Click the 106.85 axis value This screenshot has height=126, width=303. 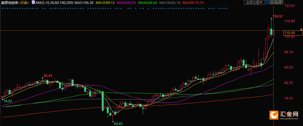click(290, 37)
